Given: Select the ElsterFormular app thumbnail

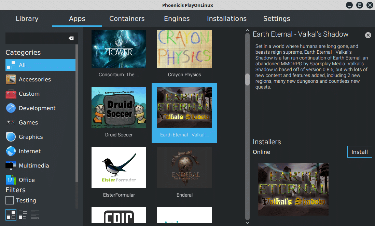Looking at the screenshot, I should [119, 167].
